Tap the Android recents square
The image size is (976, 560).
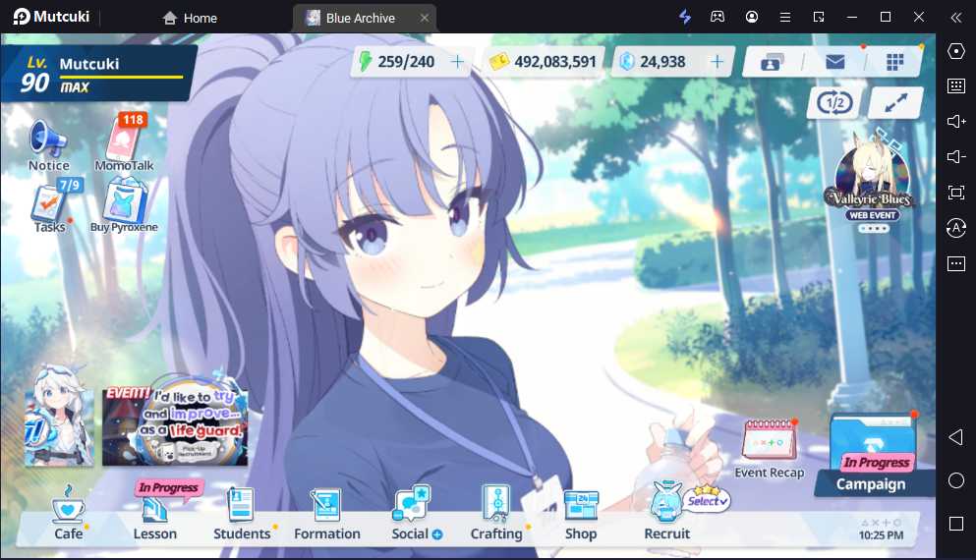pyautogui.click(x=956, y=524)
